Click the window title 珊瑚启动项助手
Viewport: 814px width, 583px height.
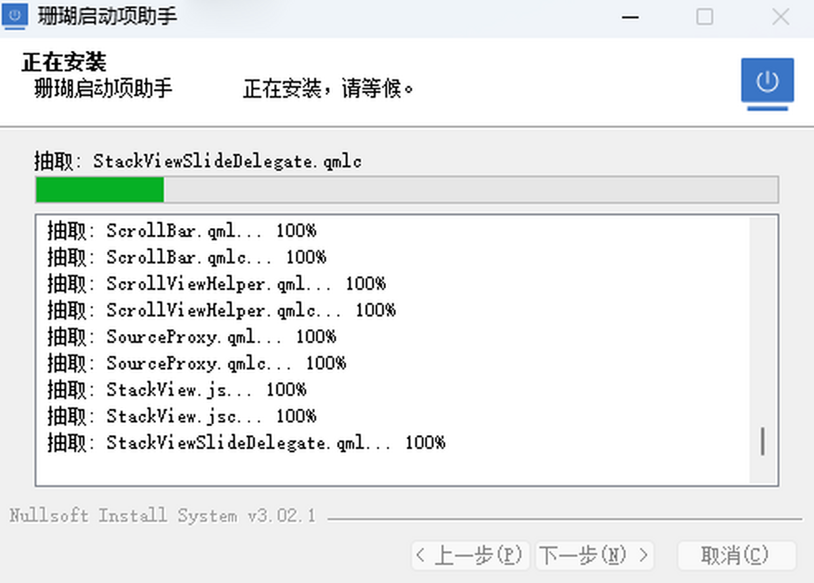tap(108, 16)
